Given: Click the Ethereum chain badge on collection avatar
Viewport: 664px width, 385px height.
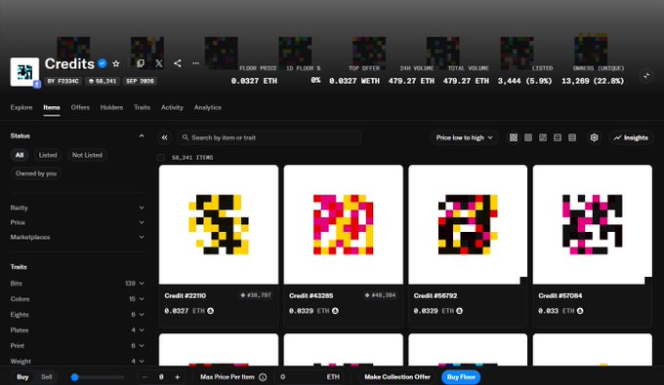Looking at the screenshot, I should coord(37,84).
